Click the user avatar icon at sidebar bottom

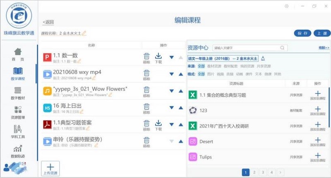tap(6, 167)
